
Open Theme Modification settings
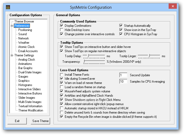click(31, 110)
